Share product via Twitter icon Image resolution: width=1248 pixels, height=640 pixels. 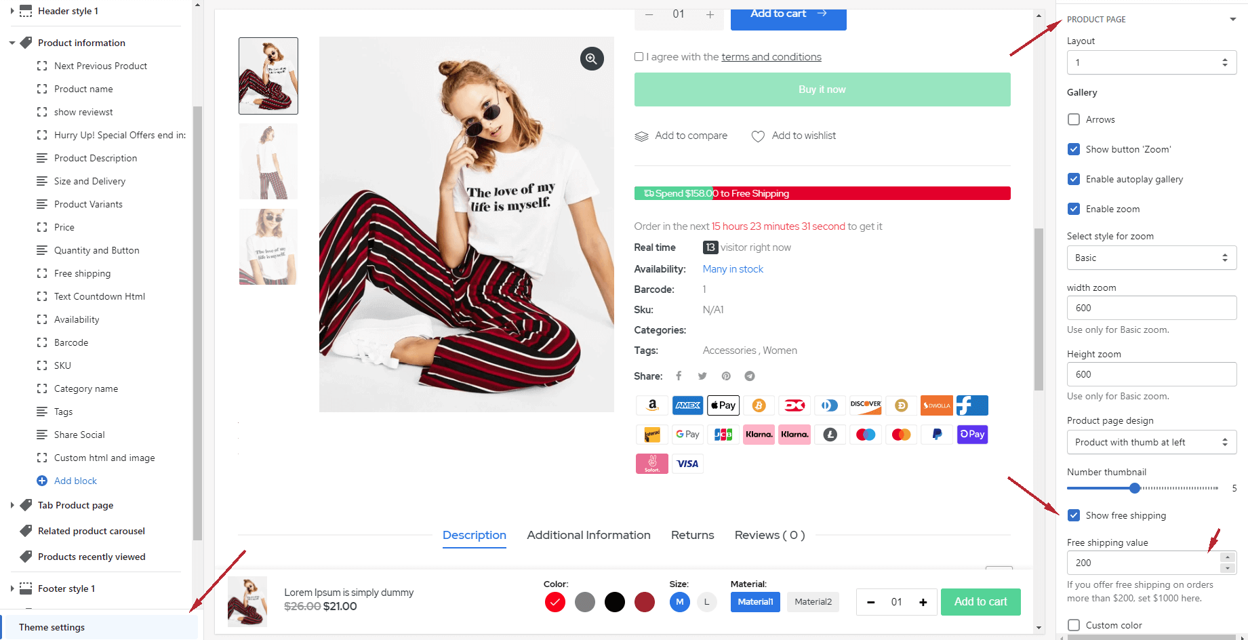pos(702,376)
